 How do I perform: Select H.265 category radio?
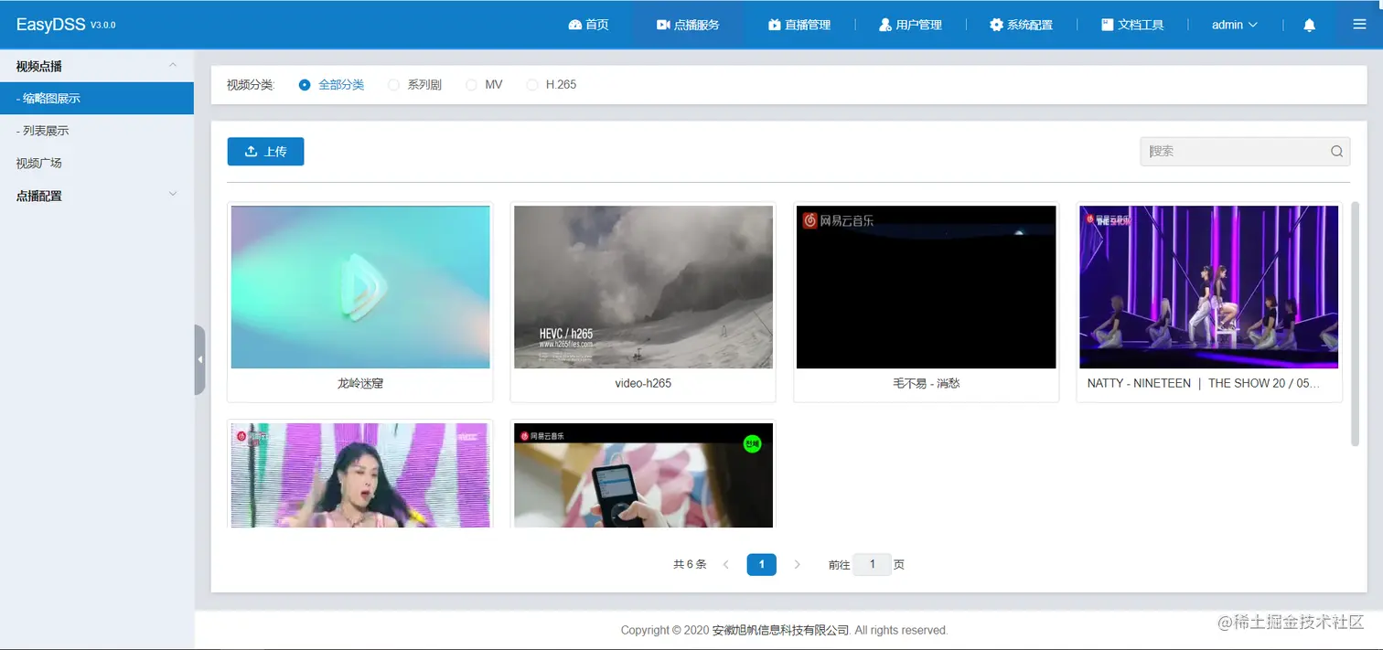click(x=532, y=84)
